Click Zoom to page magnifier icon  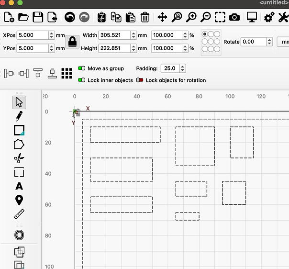tap(177, 17)
